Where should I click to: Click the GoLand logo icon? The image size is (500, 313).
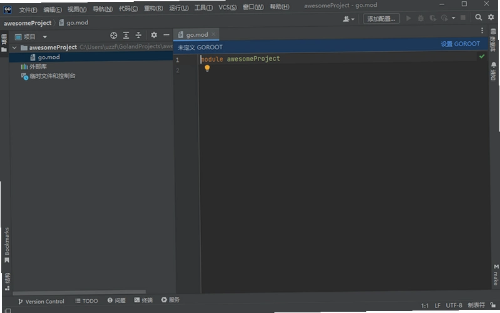click(8, 9)
